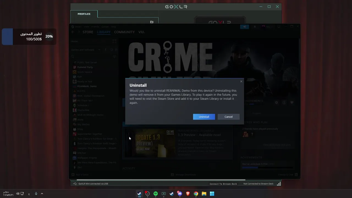Click the content development goal widget

point(29,37)
